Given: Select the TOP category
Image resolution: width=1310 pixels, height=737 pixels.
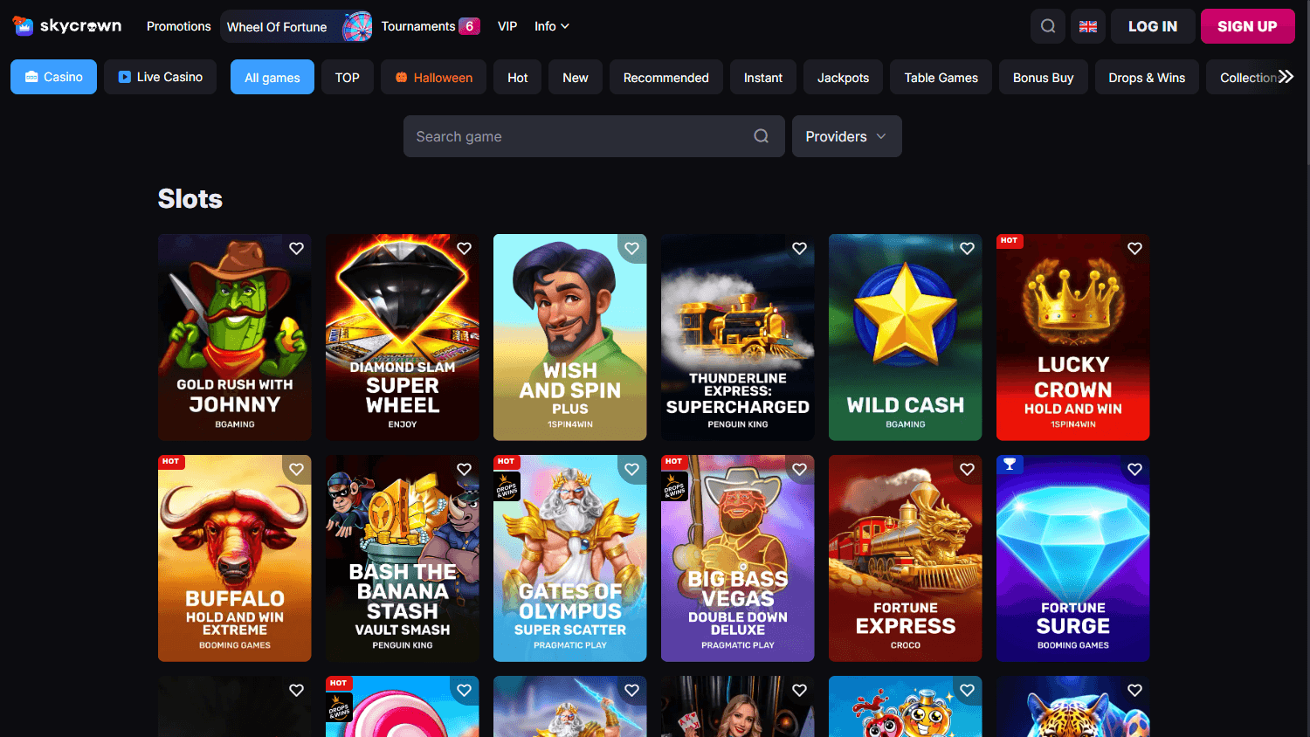Looking at the screenshot, I should click(347, 77).
